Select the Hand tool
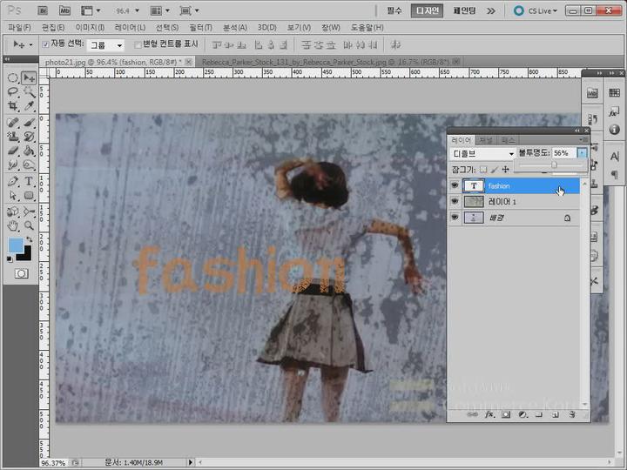This screenshot has height=470, width=627. point(13,225)
